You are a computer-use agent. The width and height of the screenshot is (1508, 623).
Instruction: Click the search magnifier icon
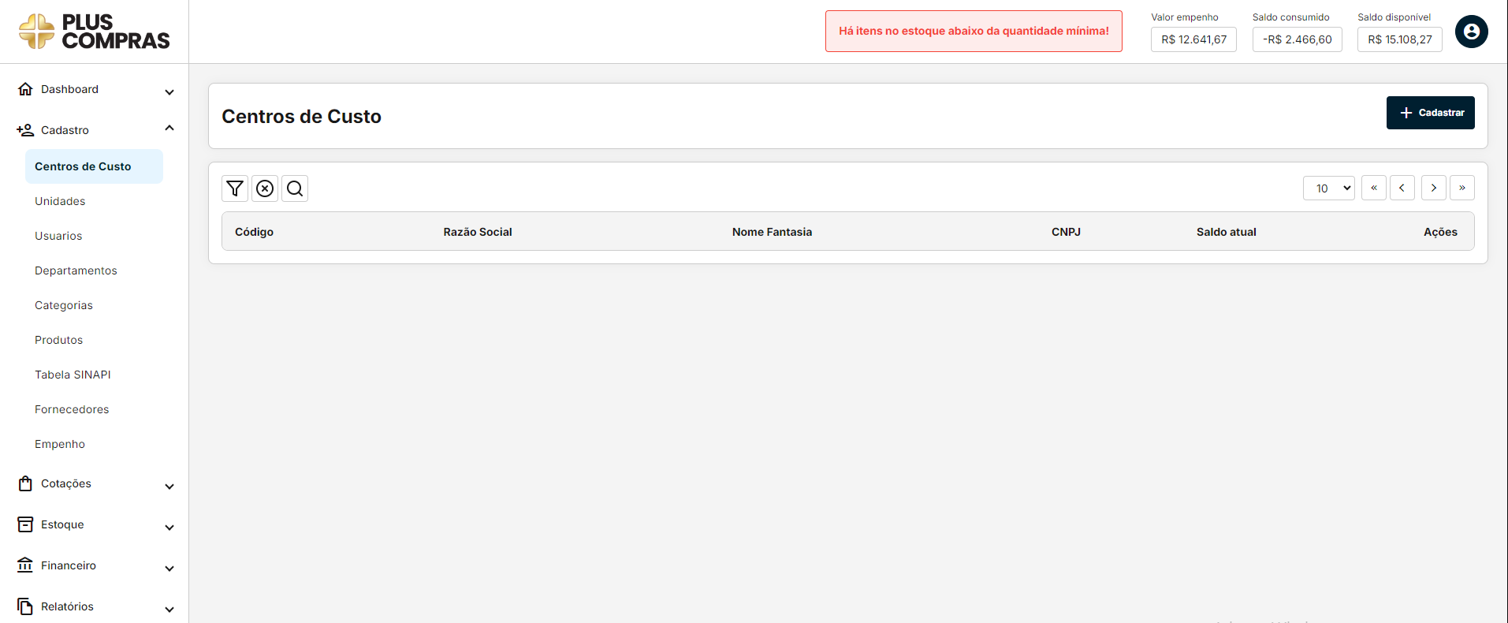point(295,188)
